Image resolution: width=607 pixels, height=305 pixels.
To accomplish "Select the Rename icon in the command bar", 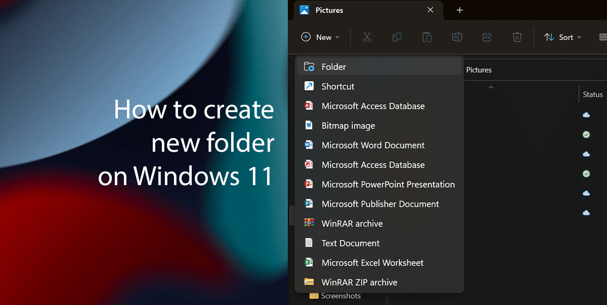I will (457, 37).
